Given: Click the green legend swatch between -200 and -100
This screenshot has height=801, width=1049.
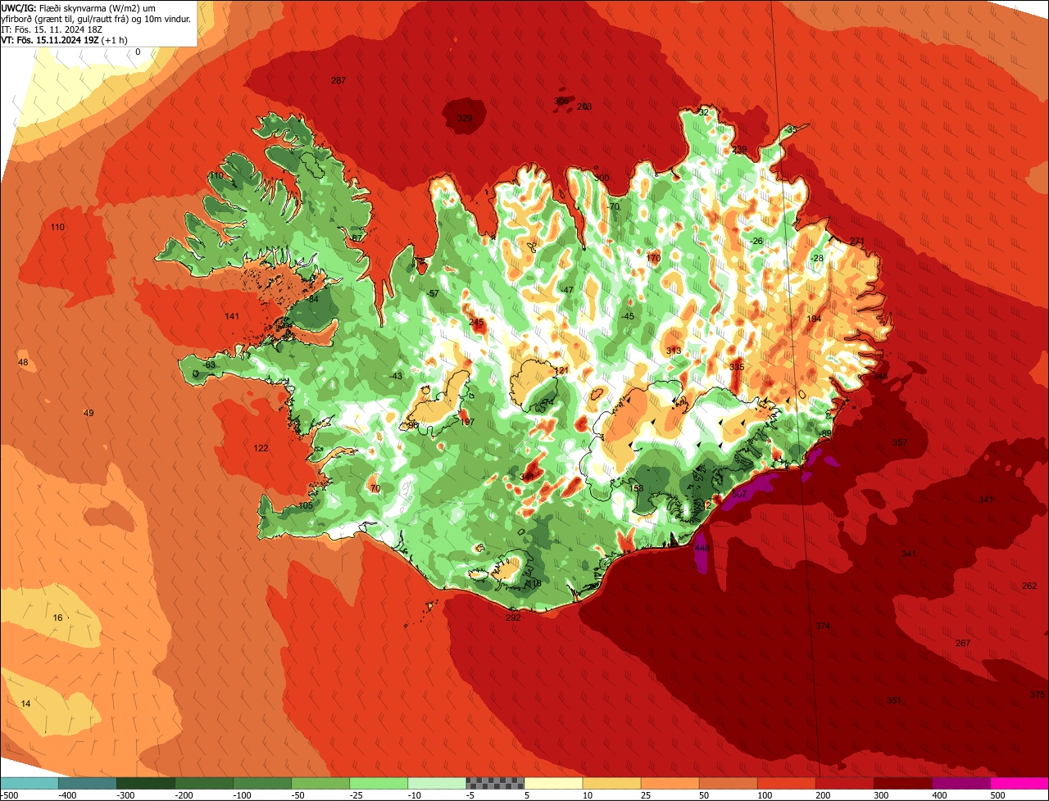Looking at the screenshot, I should pos(204,783).
